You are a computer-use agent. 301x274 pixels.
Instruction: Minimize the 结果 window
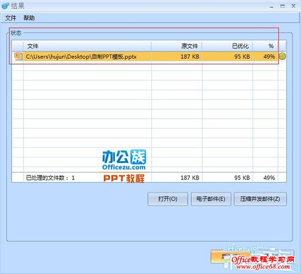point(271,6)
